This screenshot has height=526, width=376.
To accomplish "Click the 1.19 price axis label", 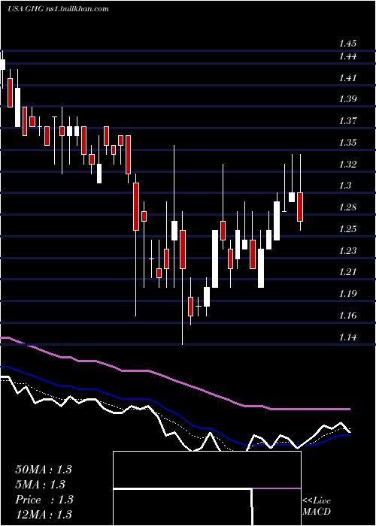I will click(x=347, y=294).
